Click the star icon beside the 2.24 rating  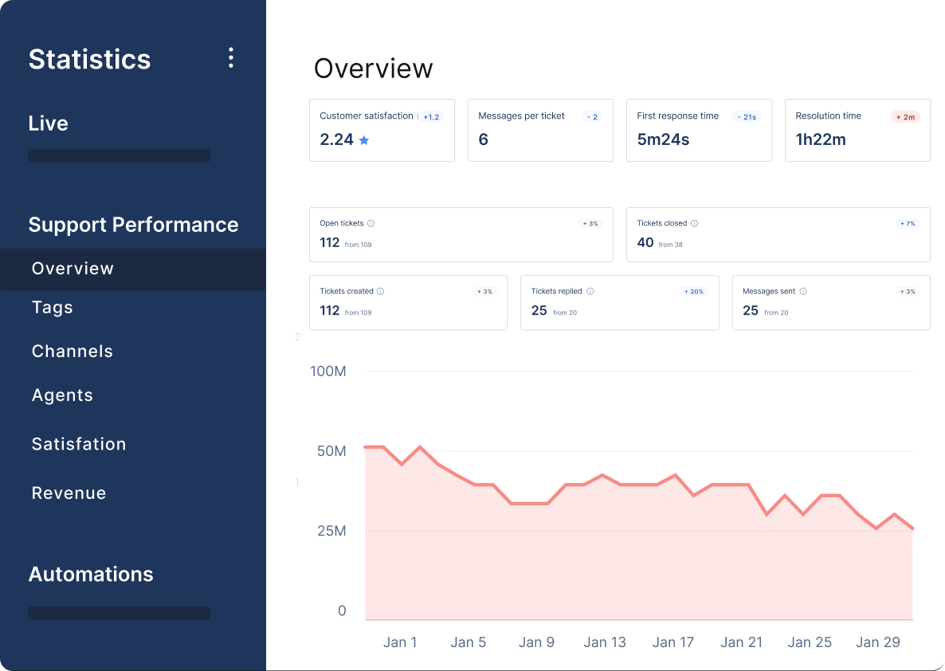coord(365,139)
